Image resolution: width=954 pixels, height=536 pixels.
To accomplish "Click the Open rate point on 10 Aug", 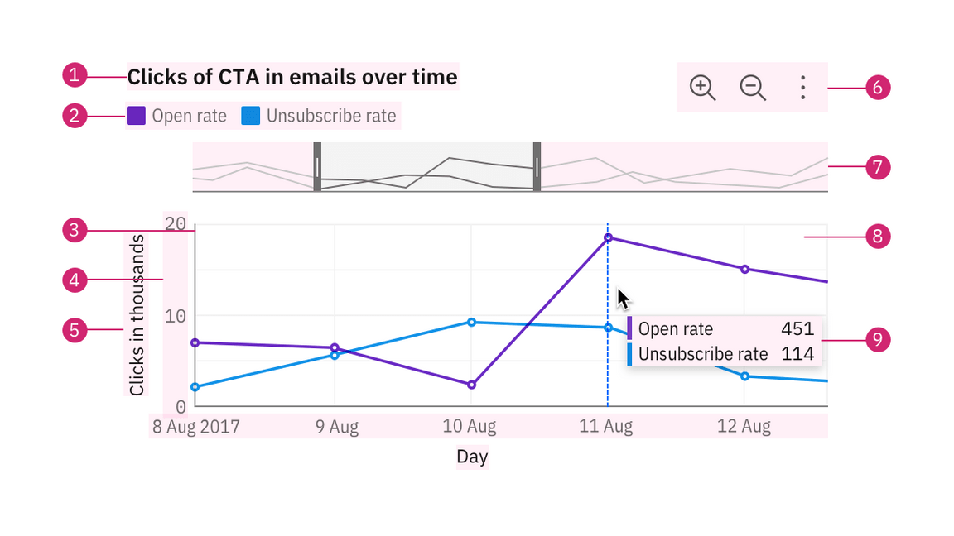I will (471, 385).
